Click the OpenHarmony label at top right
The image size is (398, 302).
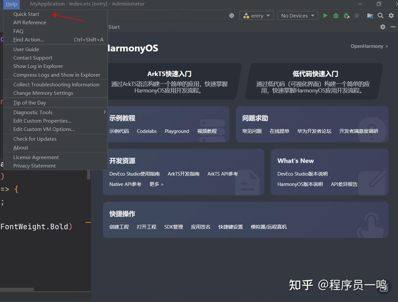click(x=367, y=46)
